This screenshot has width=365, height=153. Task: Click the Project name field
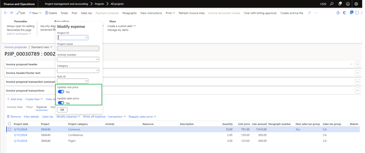pyautogui.click(x=78, y=49)
